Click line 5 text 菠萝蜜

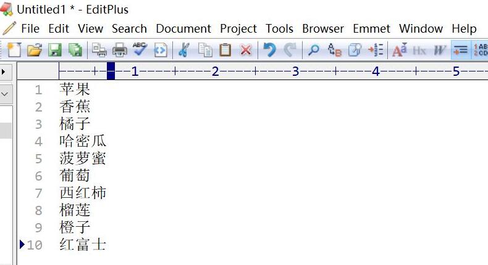(83, 158)
